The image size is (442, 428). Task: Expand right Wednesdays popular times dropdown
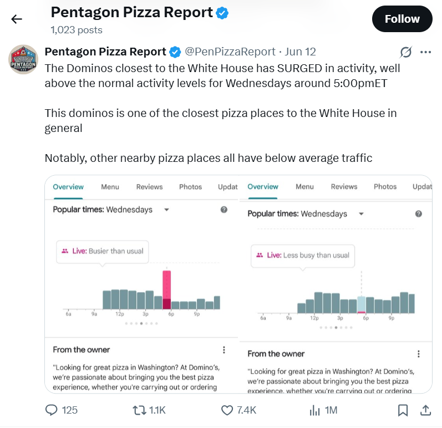361,214
